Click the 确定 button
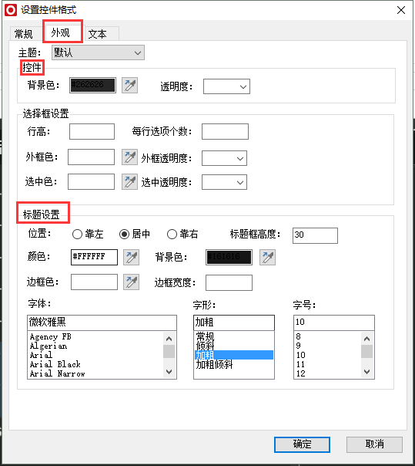 pyautogui.click(x=302, y=444)
